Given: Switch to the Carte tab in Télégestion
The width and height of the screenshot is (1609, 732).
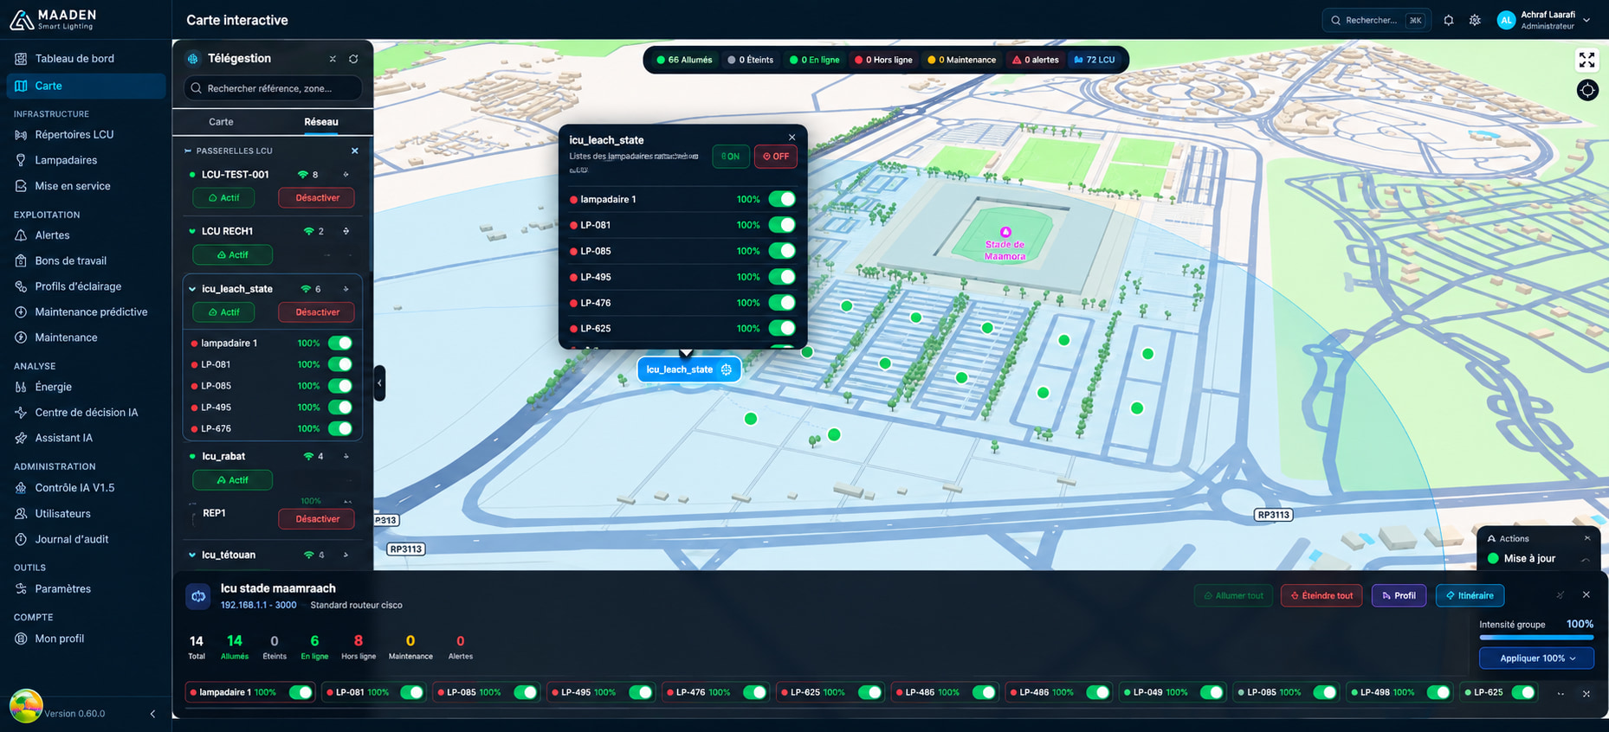Looking at the screenshot, I should point(221,122).
